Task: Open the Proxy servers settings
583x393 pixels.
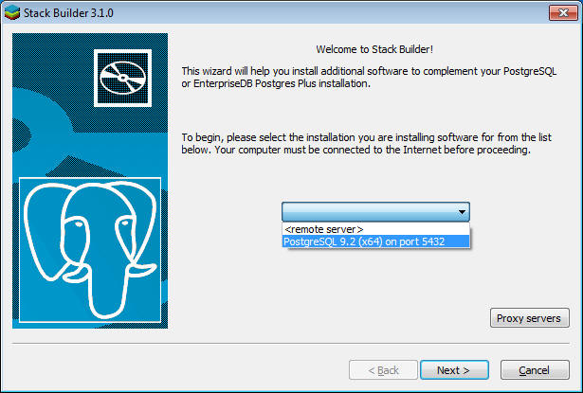Action: (x=530, y=318)
